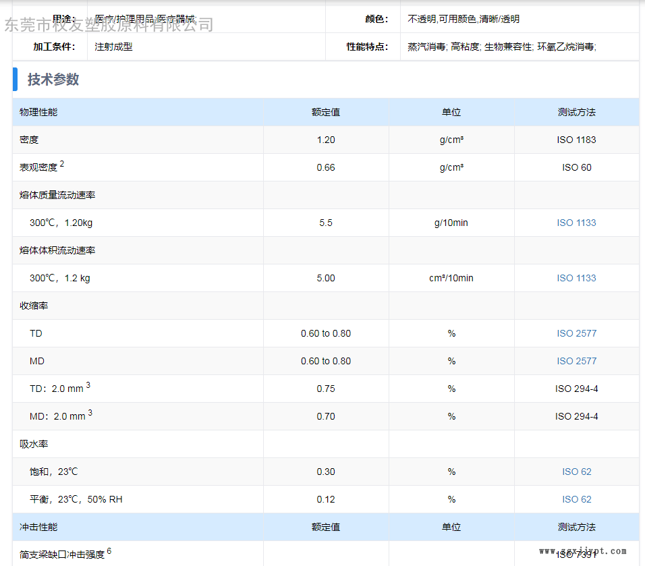Click ISO 2577 link in the MD shrinkage row

pyautogui.click(x=576, y=361)
